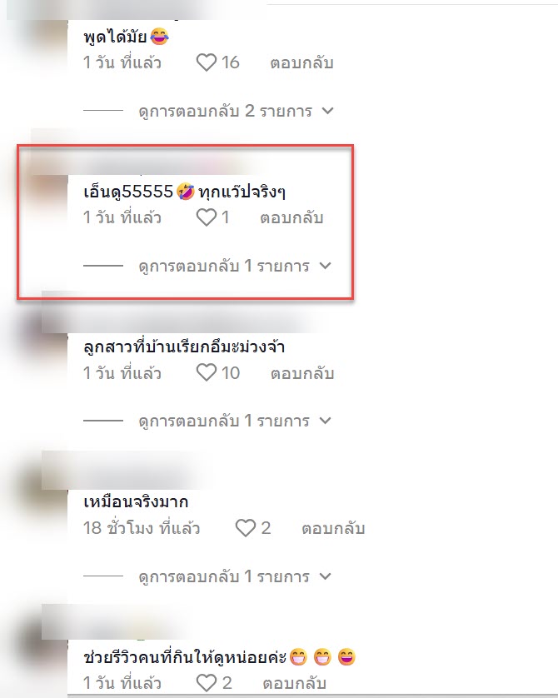Screen dimensions: 558x698
Task: Reply to the 'เหมือนจริงมาก' comment
Action: point(333,528)
